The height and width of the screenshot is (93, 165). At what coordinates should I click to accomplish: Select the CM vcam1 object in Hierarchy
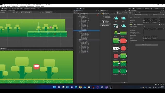tap(84, 40)
